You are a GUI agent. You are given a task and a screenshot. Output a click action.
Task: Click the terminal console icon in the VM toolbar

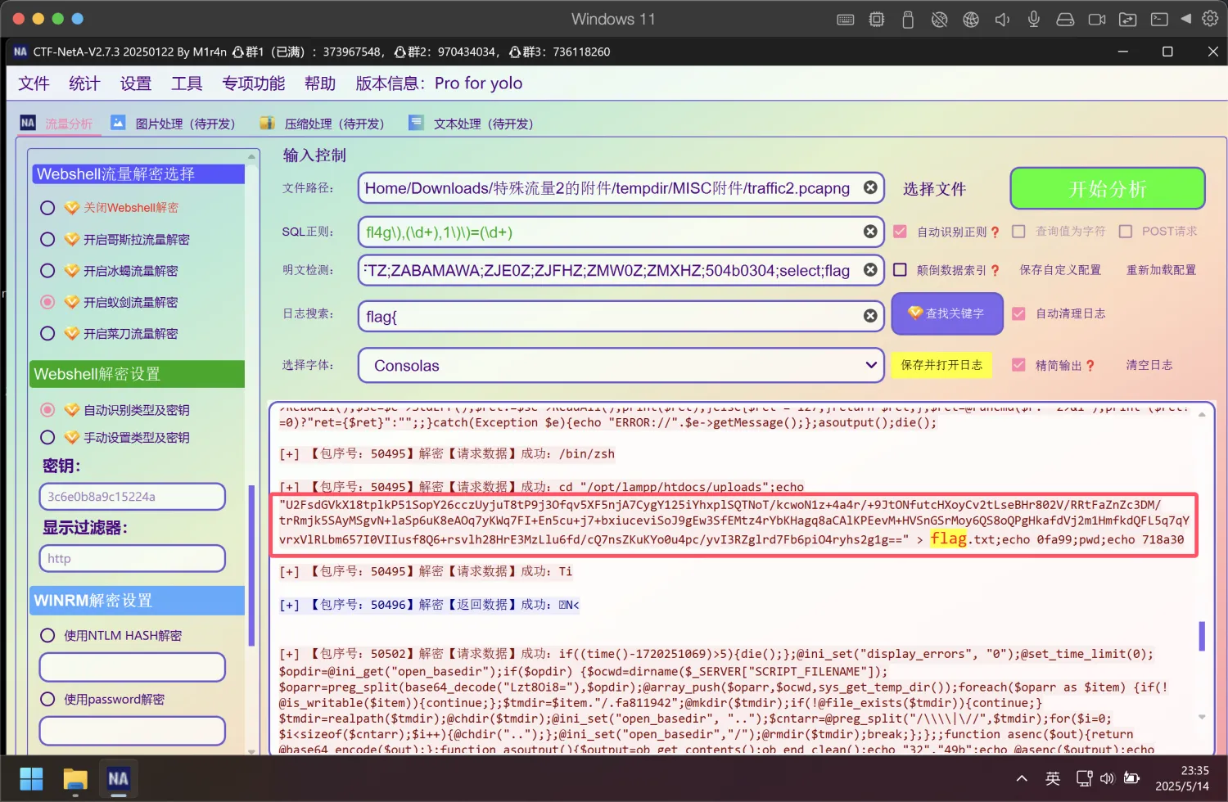tap(1159, 20)
